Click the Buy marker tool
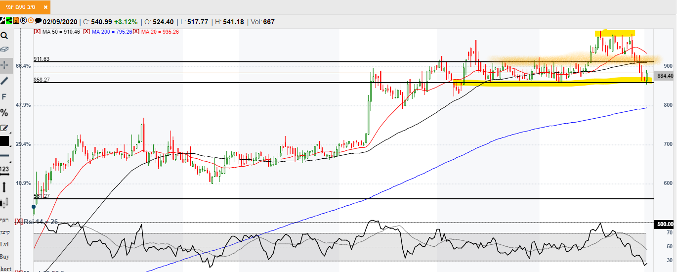 4,257
